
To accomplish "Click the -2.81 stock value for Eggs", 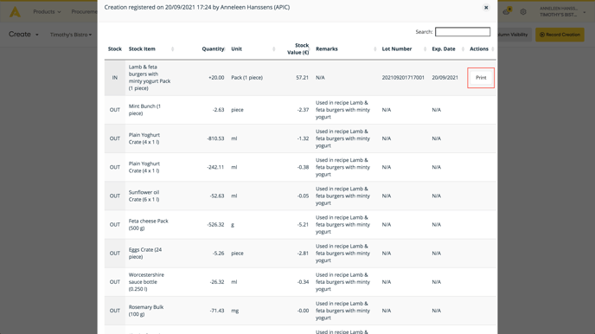I will point(303,254).
